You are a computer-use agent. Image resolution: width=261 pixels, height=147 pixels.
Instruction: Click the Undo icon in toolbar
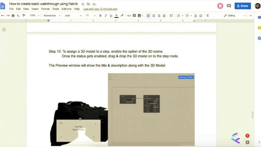coord(3,16)
